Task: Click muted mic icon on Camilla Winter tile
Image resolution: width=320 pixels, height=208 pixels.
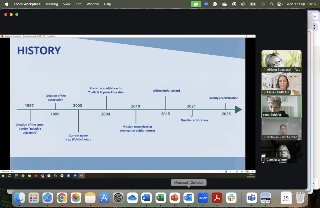Action: click(x=264, y=160)
